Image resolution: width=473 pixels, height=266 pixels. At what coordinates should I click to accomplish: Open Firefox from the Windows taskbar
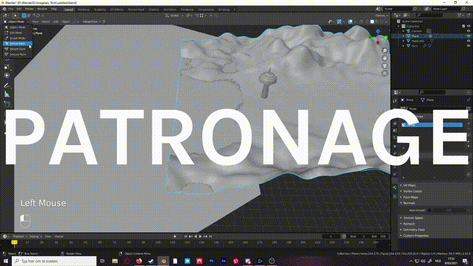click(x=139, y=261)
